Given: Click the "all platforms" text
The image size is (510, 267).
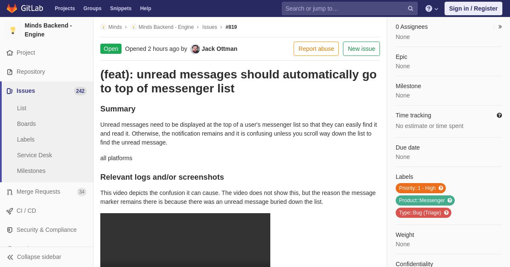Looking at the screenshot, I should (116, 158).
